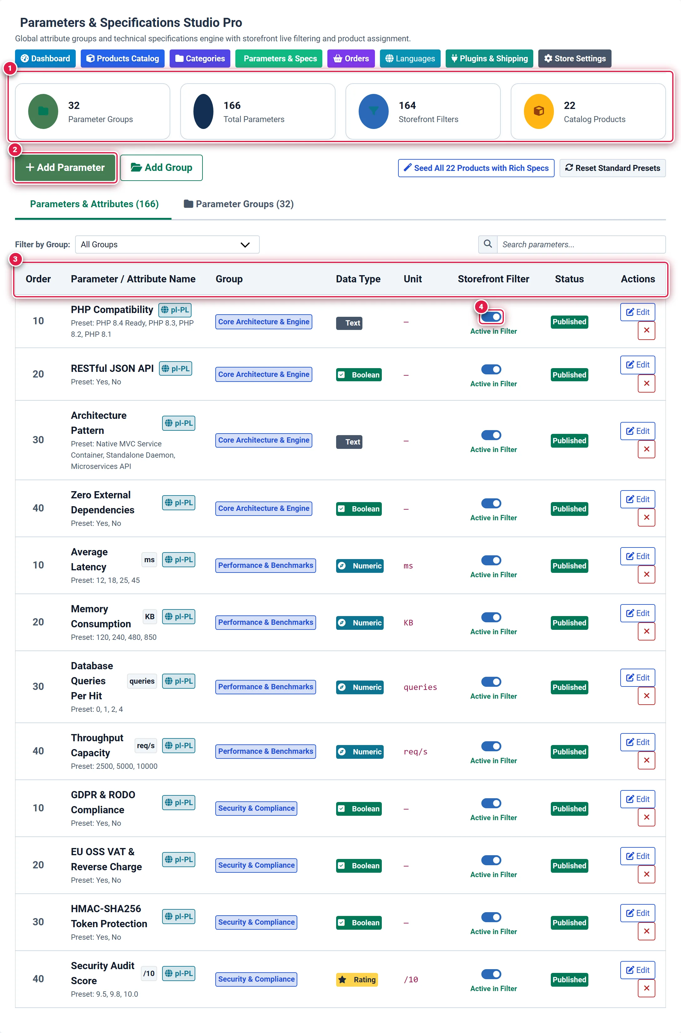The image size is (681, 1033).
Task: Click the magnifier search icon
Action: 488,244
